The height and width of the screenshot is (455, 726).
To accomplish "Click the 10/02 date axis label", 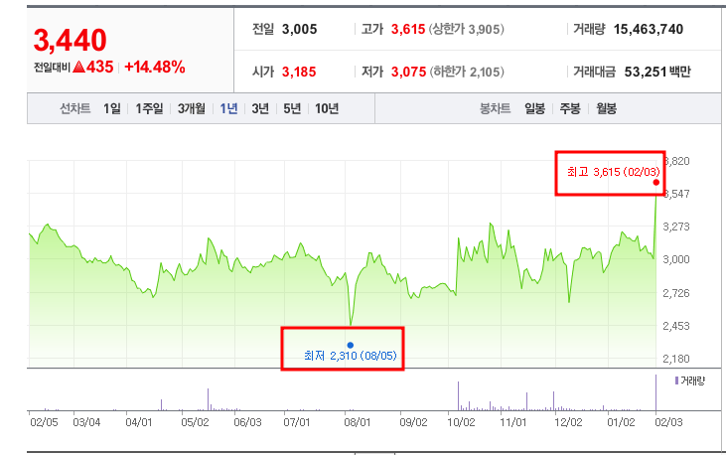I will (461, 422).
